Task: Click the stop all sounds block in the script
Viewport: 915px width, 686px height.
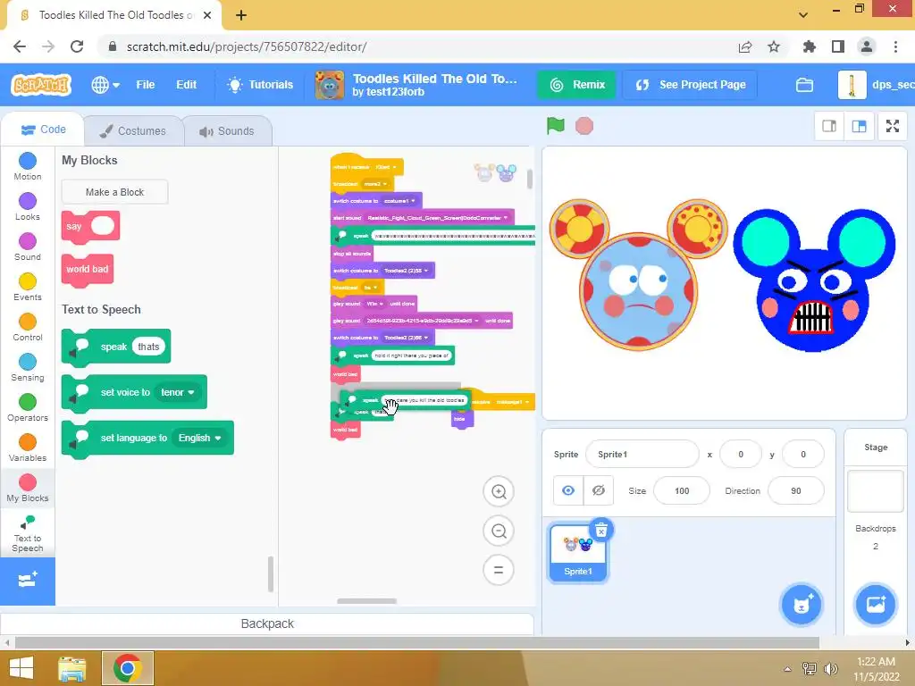Action: 352,254
